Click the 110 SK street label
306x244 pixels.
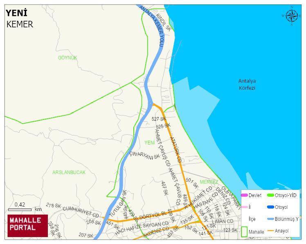[209, 213]
